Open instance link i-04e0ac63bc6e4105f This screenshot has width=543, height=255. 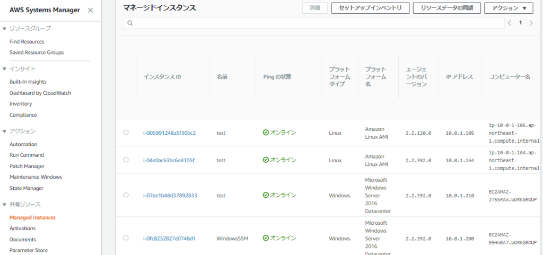pyautogui.click(x=169, y=160)
